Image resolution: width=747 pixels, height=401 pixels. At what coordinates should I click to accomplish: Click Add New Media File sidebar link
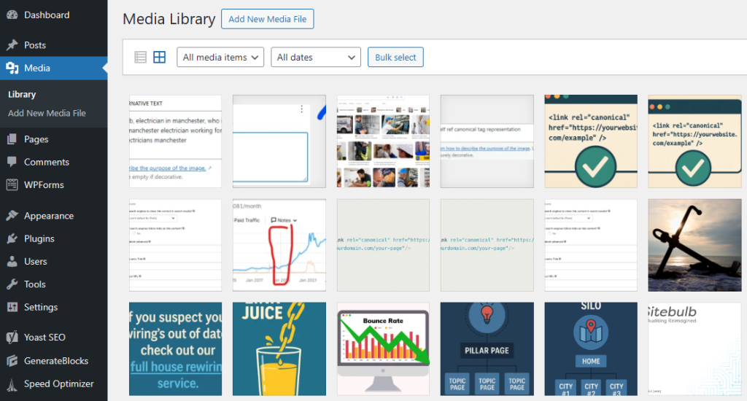pos(47,113)
